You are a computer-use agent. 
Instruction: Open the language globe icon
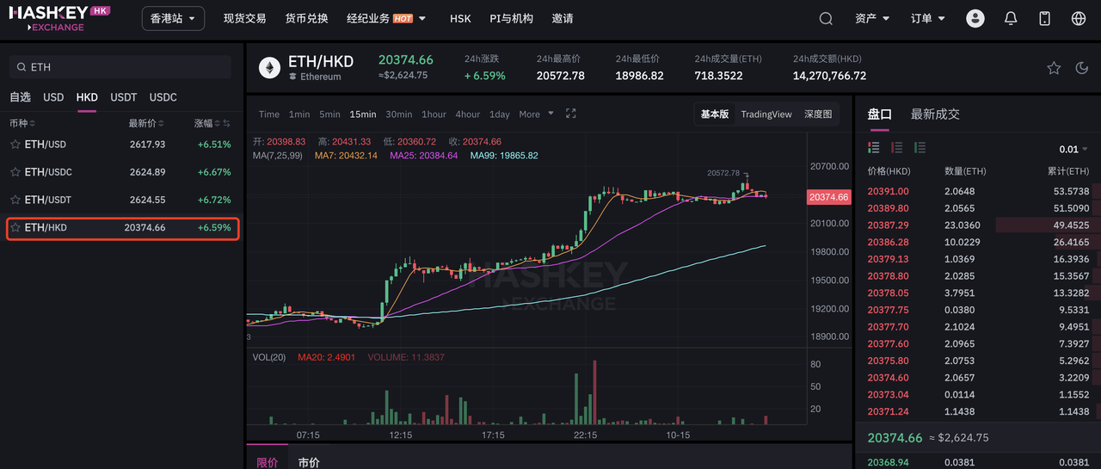[1079, 18]
